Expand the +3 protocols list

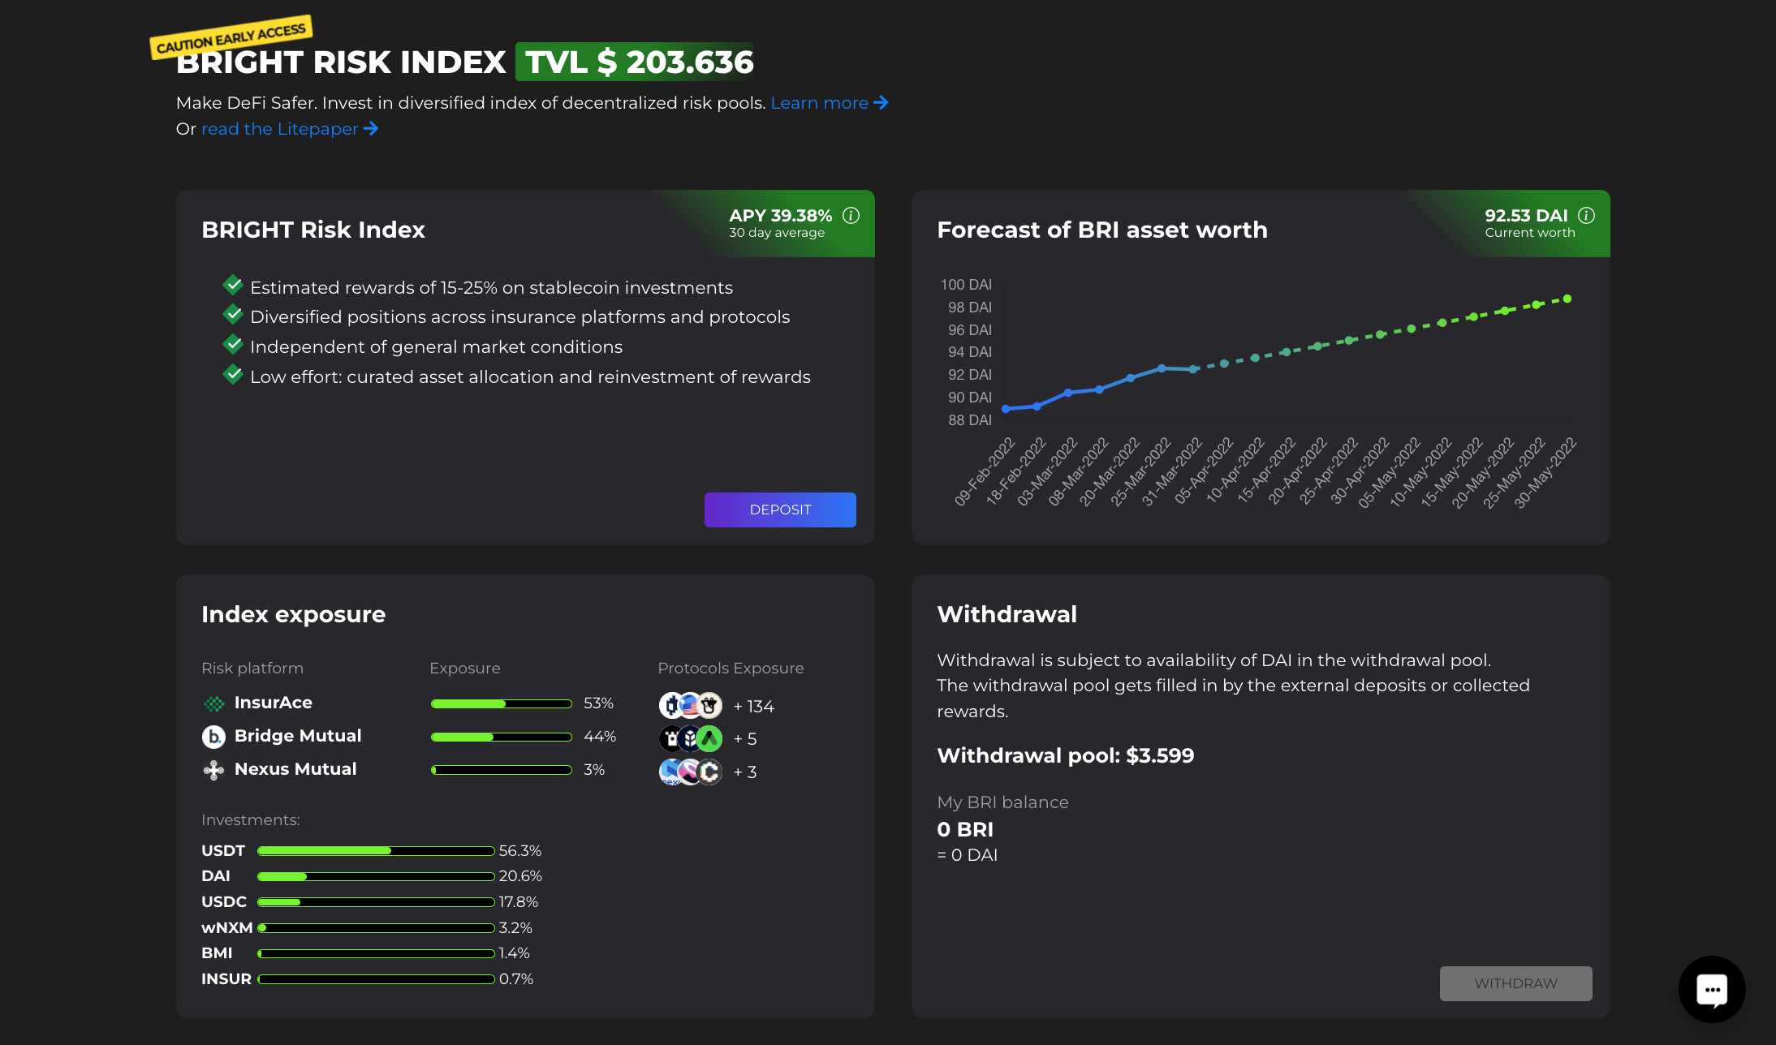[745, 772]
